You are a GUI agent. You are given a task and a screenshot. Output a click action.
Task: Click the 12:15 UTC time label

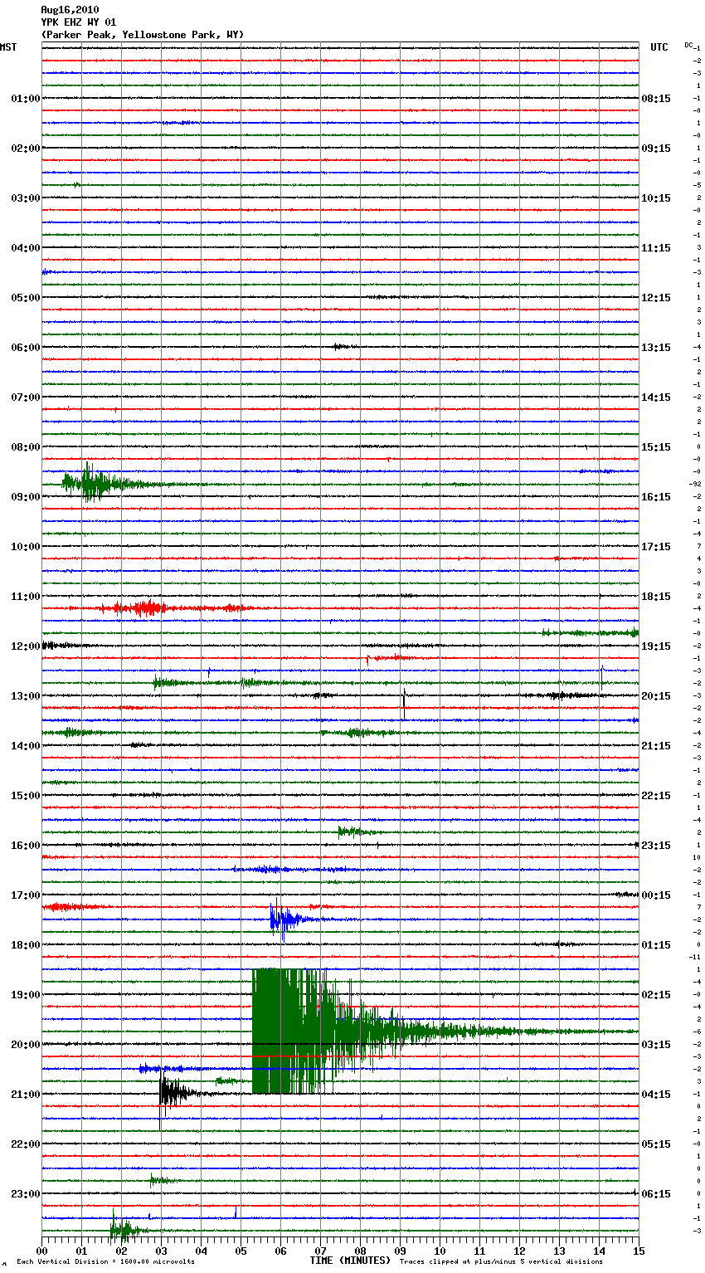pos(656,298)
